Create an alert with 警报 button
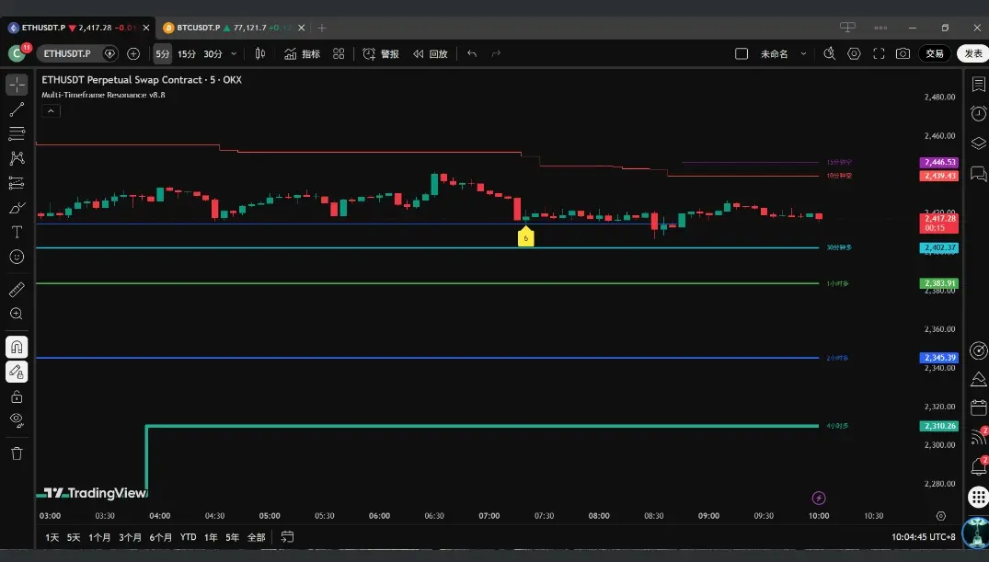 coord(381,53)
